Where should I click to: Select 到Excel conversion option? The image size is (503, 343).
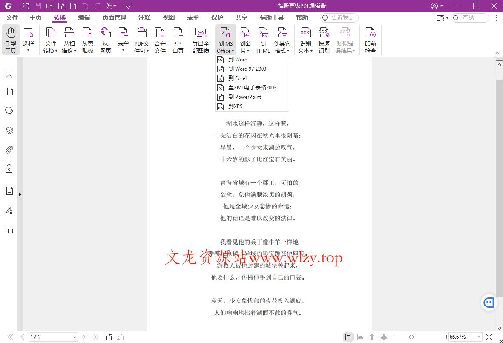[x=237, y=78]
